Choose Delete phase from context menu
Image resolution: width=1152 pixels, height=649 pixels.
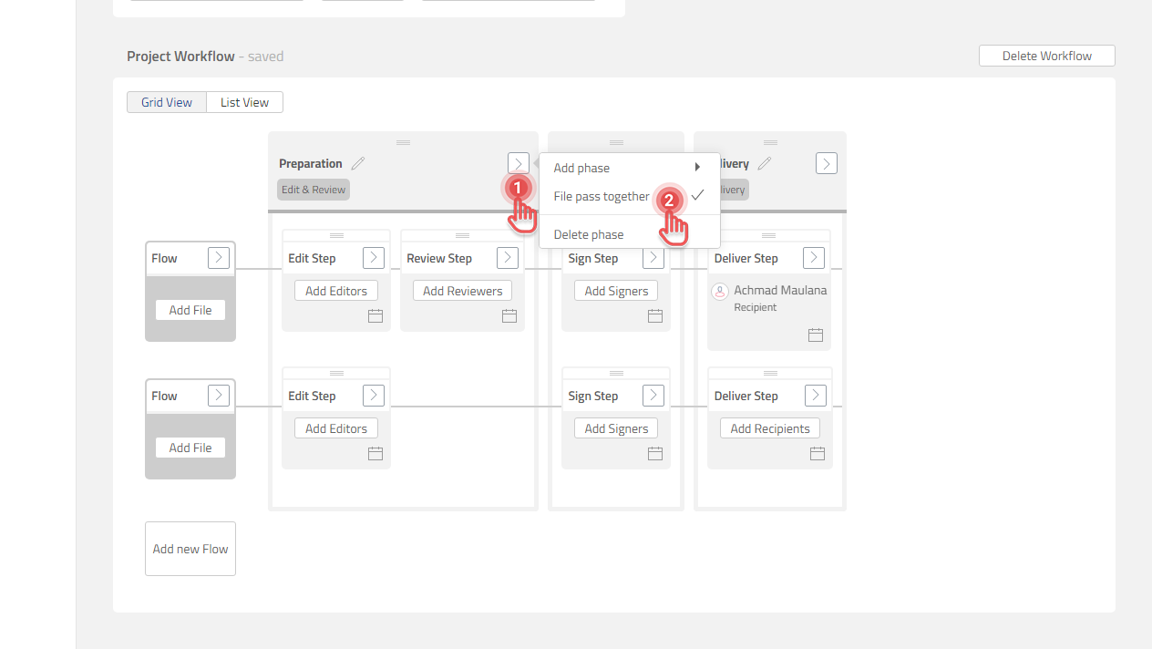point(589,234)
